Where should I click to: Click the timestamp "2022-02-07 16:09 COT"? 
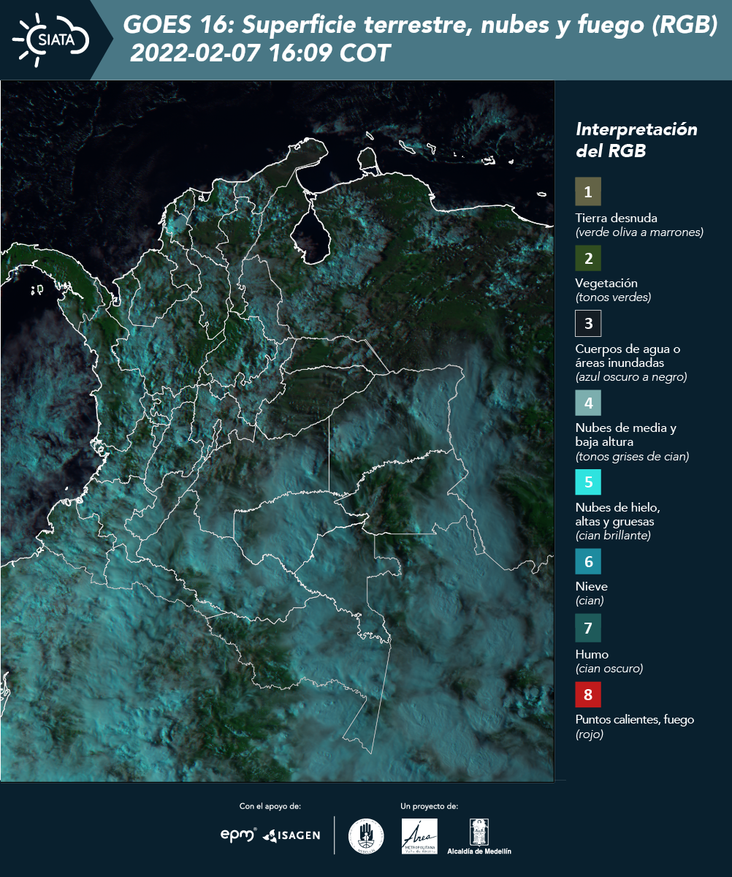pos(259,53)
